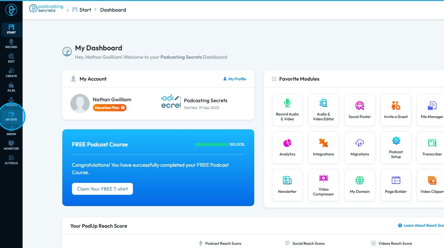Open the Video Compressor module
444x248 pixels.
point(323,185)
